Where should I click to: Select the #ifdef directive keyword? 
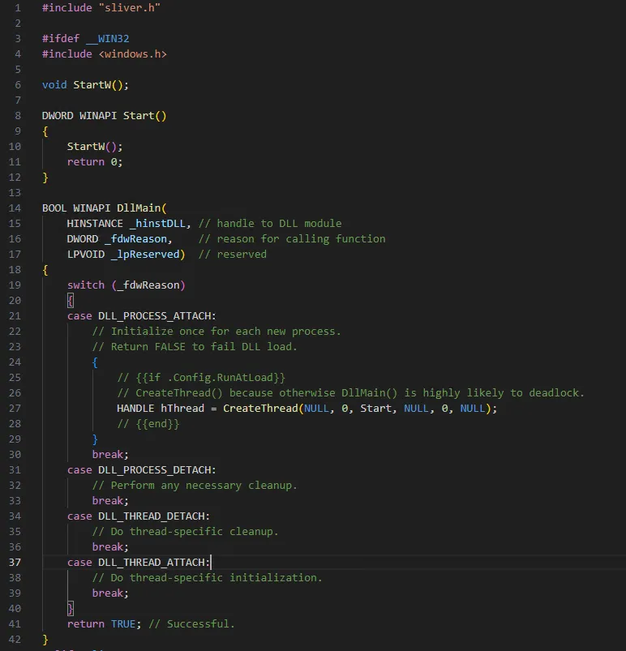click(x=61, y=39)
